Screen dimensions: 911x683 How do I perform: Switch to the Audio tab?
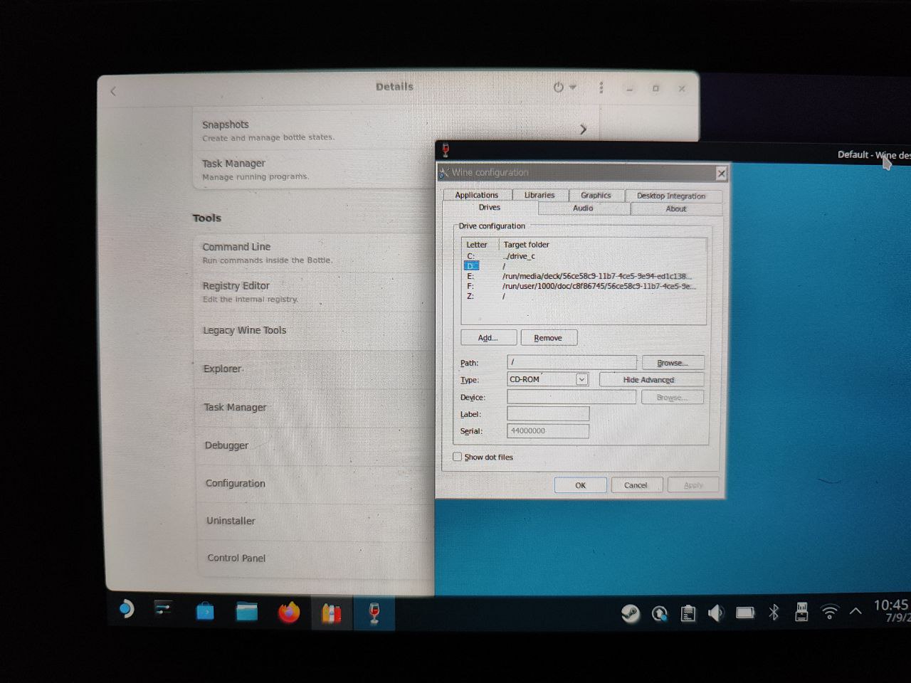point(583,208)
